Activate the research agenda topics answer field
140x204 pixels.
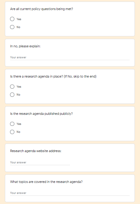[70, 193]
